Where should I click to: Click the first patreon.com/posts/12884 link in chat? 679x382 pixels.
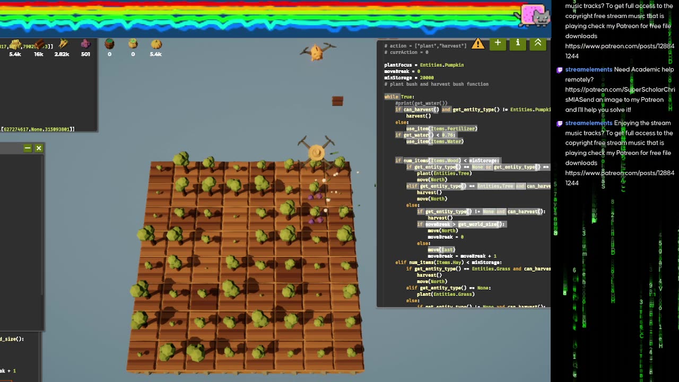click(x=620, y=51)
